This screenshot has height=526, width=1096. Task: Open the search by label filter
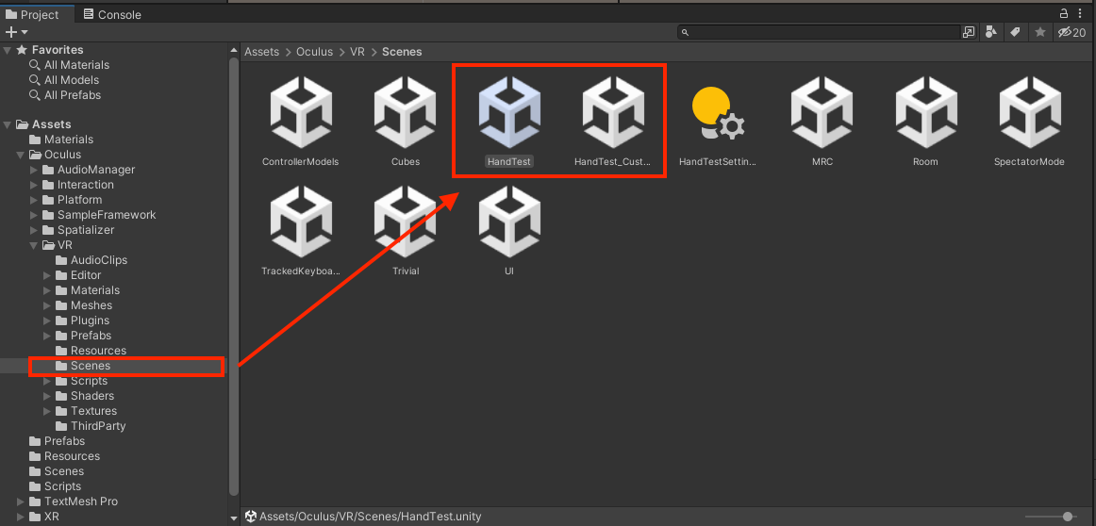[1015, 32]
